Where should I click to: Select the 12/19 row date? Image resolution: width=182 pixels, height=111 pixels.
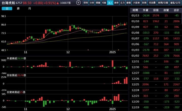point(135,107)
